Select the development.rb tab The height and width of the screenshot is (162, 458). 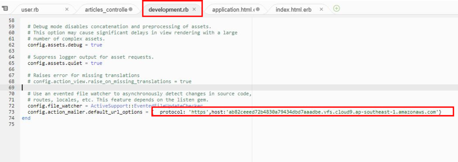(169, 9)
